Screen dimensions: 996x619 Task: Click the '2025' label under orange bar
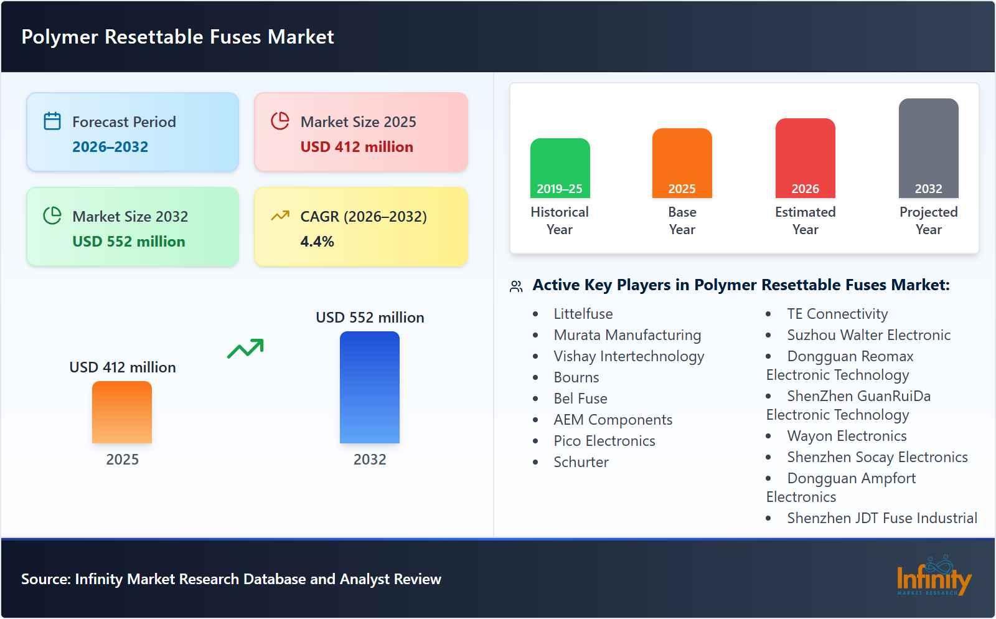(122, 460)
